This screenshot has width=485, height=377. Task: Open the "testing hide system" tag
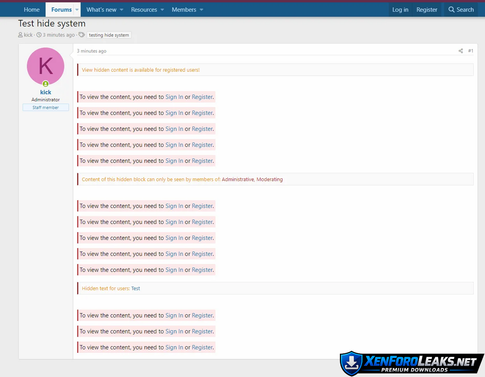click(x=109, y=35)
